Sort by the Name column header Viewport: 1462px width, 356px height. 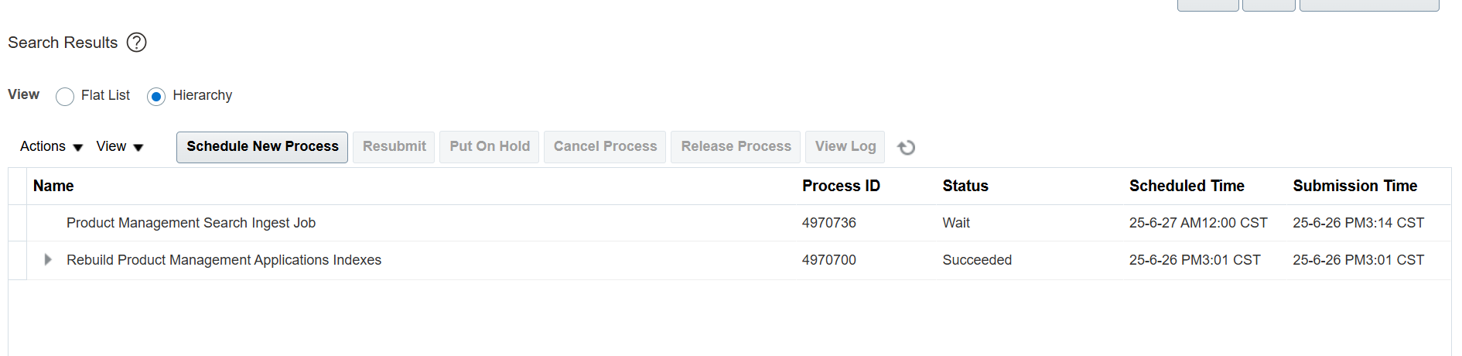tap(53, 186)
